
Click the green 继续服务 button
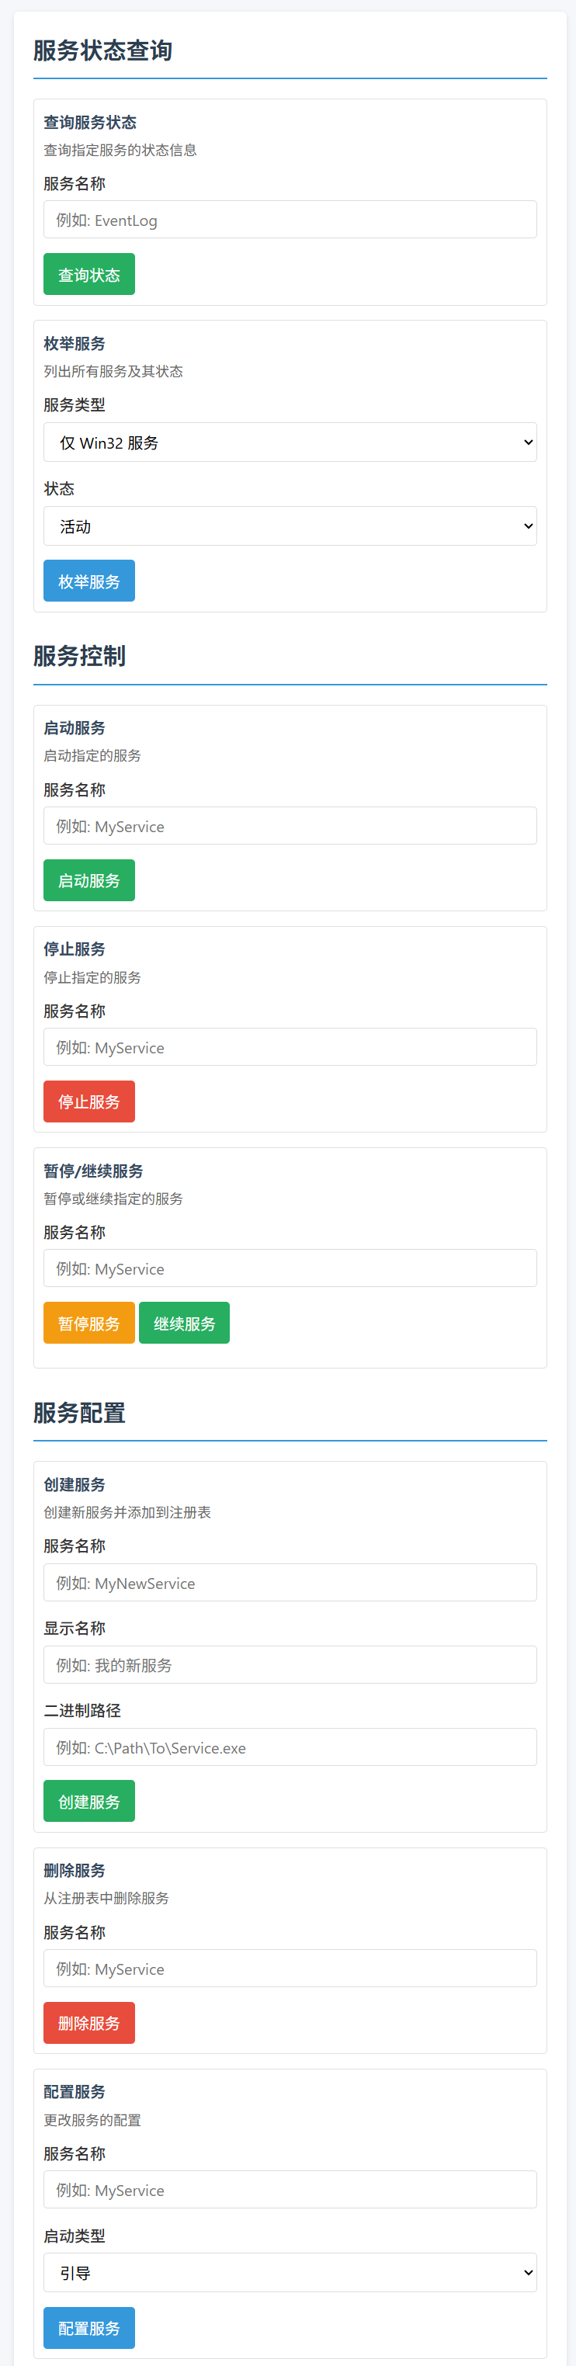(184, 1323)
